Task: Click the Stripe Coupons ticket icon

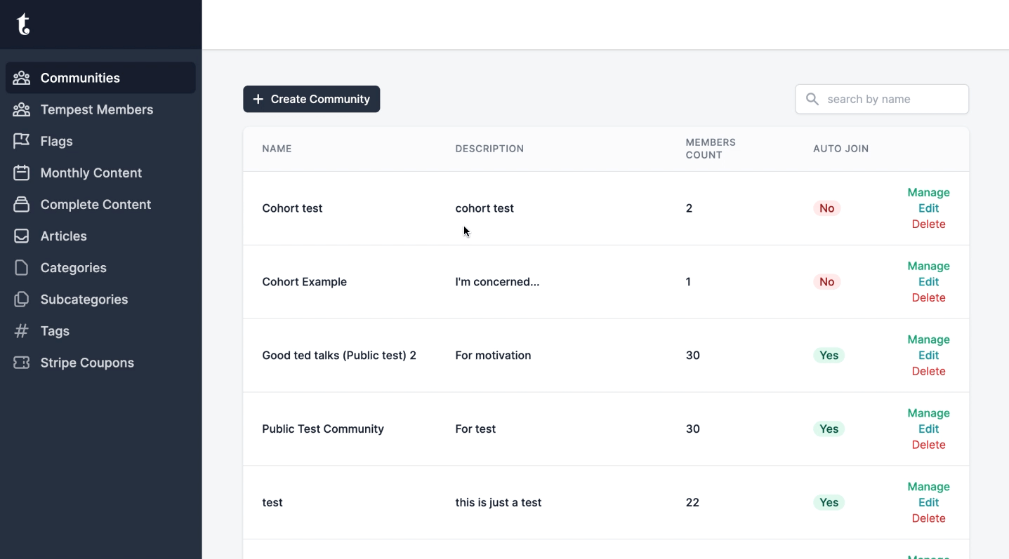Action: (x=22, y=363)
